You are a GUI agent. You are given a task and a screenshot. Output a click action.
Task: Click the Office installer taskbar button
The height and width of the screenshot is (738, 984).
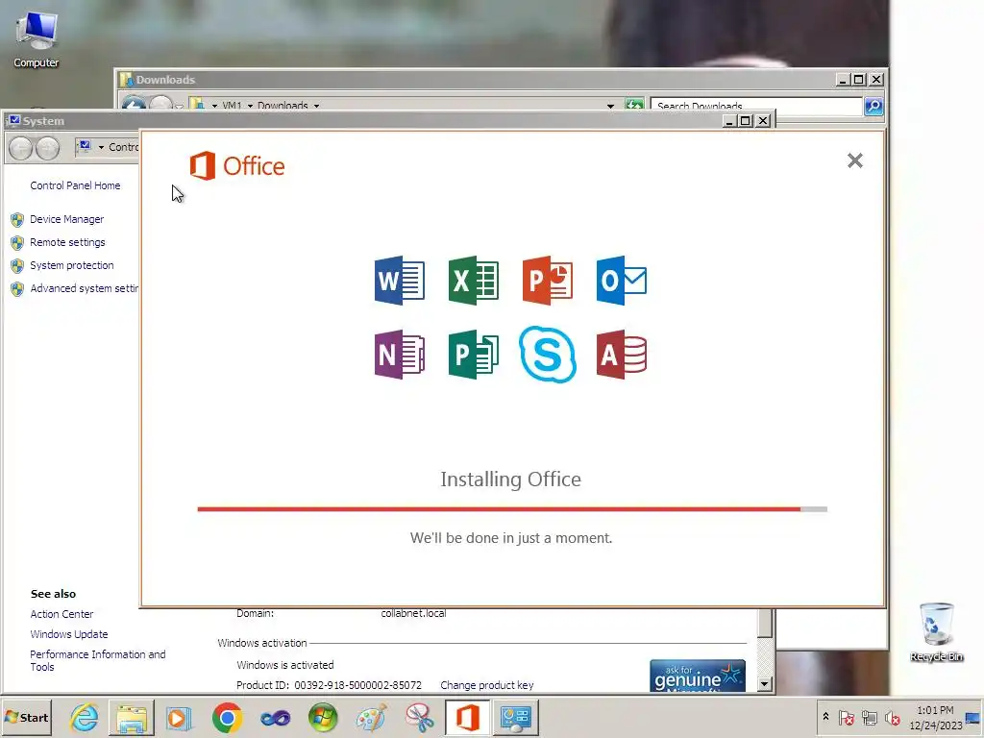coord(468,718)
